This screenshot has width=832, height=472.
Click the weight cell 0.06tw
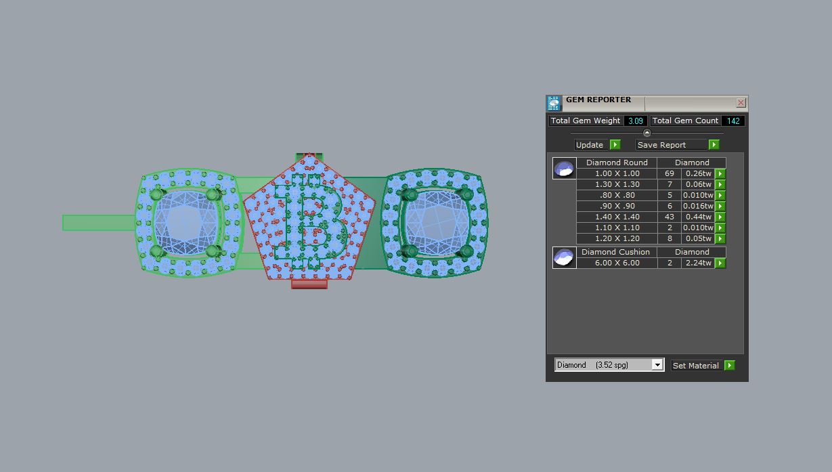[699, 185]
